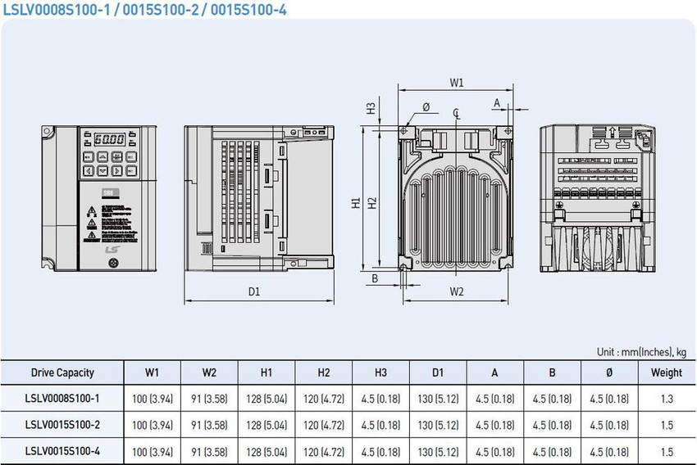Click the H1 dimension label in the drawing
This screenshot has height=465, width=697.
[356, 203]
